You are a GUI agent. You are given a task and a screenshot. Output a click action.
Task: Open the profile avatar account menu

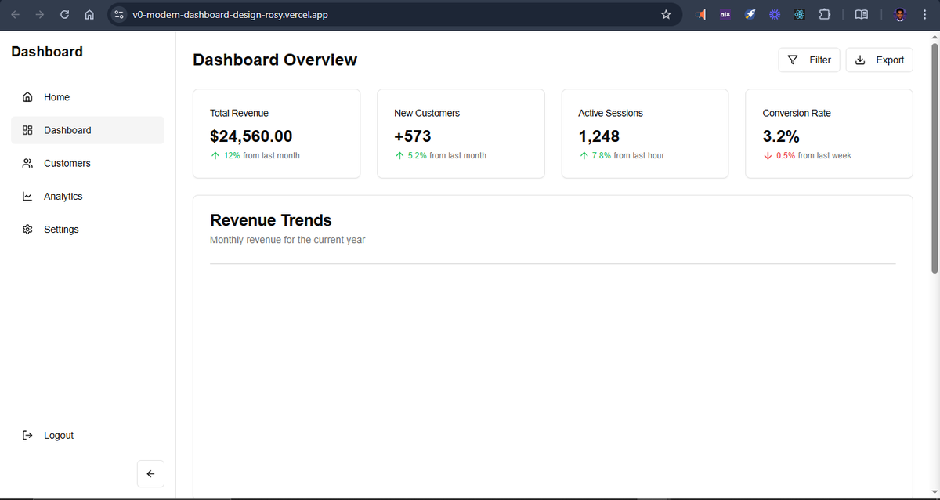click(898, 14)
